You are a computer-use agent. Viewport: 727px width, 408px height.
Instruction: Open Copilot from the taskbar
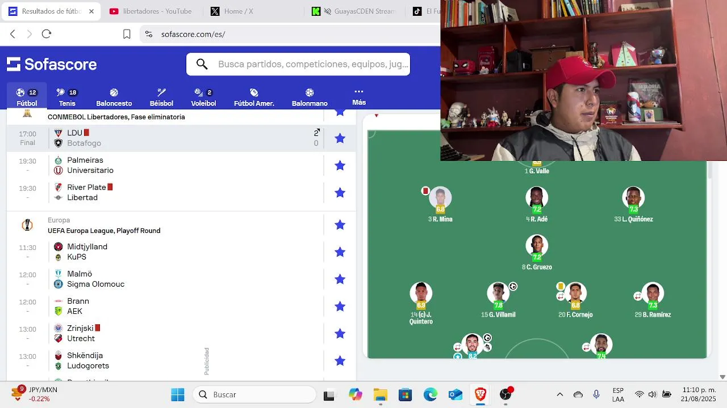coord(356,394)
